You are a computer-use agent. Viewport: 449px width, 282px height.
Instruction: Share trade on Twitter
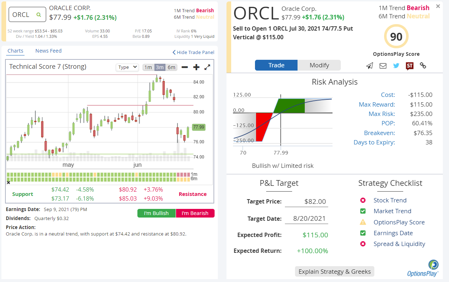[396, 66]
